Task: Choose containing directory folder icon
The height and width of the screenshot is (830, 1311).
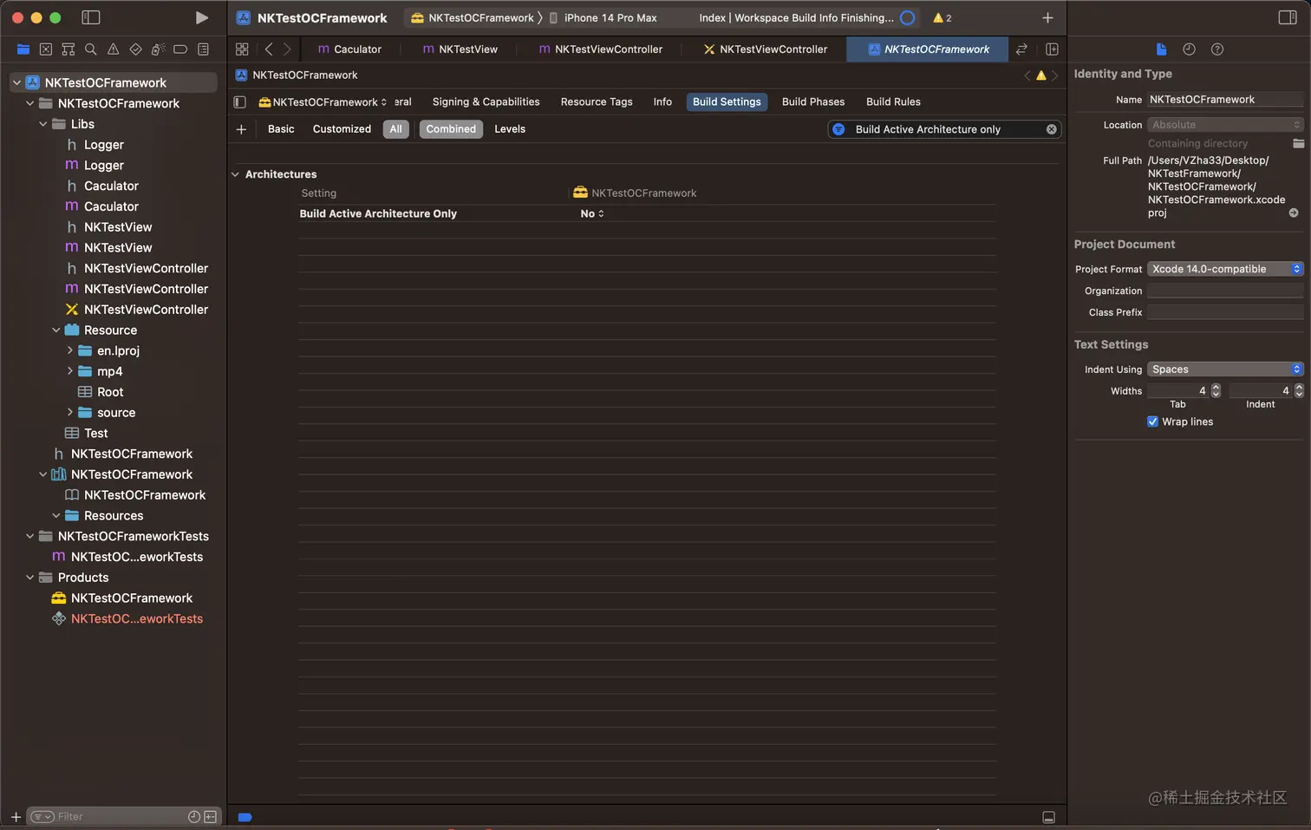Action: (x=1298, y=143)
